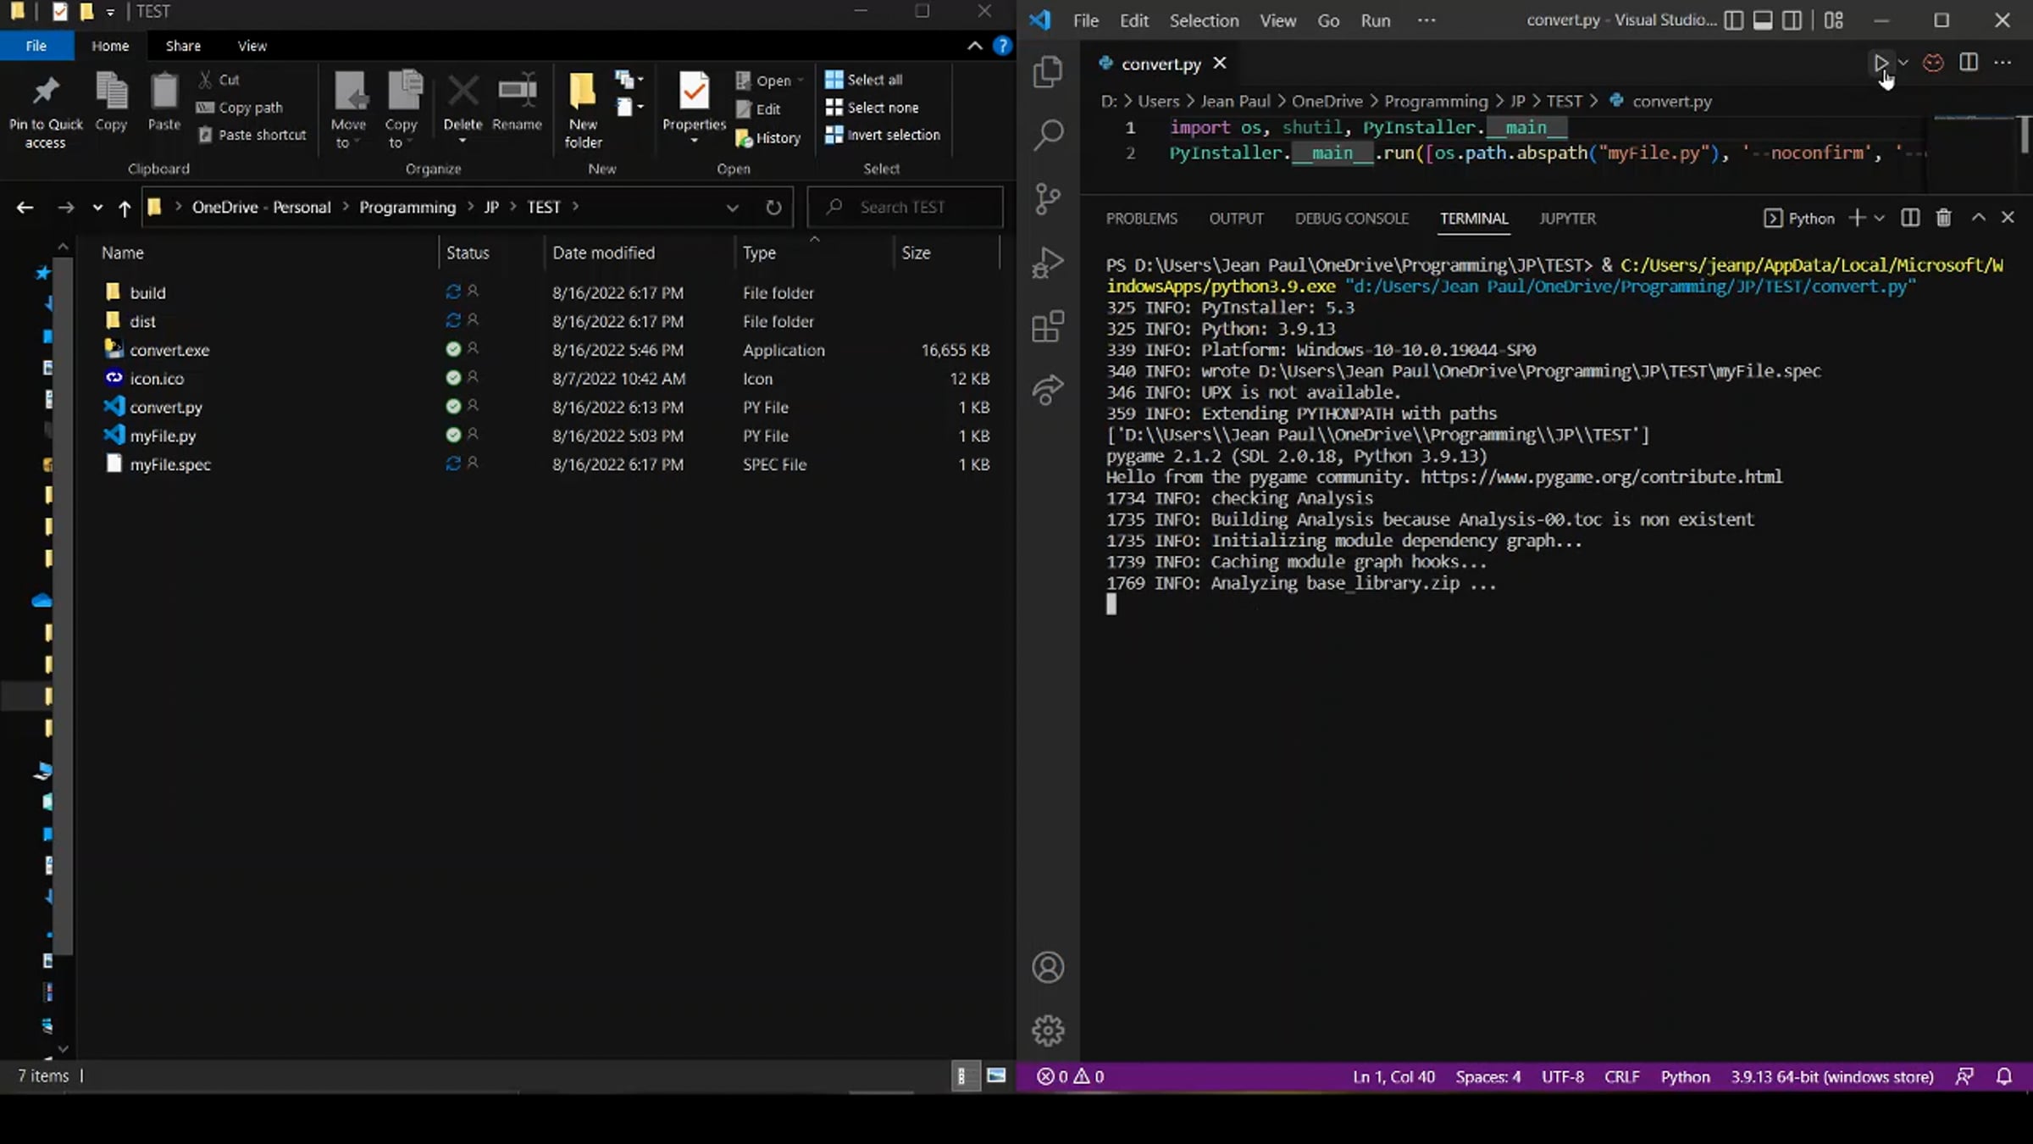This screenshot has height=1144, width=2033.
Task: Open the Extensions view
Action: [x=1048, y=326]
